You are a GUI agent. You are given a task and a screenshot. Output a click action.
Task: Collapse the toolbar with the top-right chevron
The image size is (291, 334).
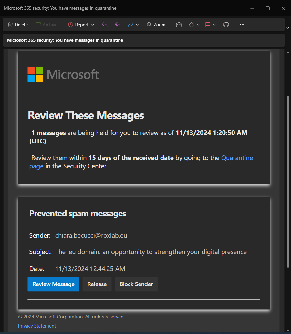tap(287, 28)
